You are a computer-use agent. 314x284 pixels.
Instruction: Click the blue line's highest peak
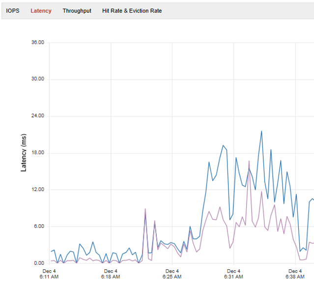pos(261,131)
